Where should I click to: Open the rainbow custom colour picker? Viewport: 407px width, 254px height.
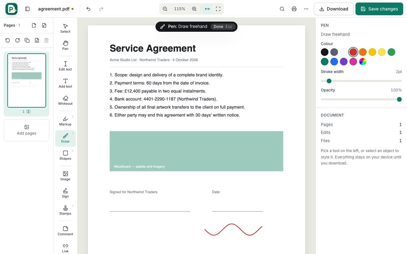363,62
